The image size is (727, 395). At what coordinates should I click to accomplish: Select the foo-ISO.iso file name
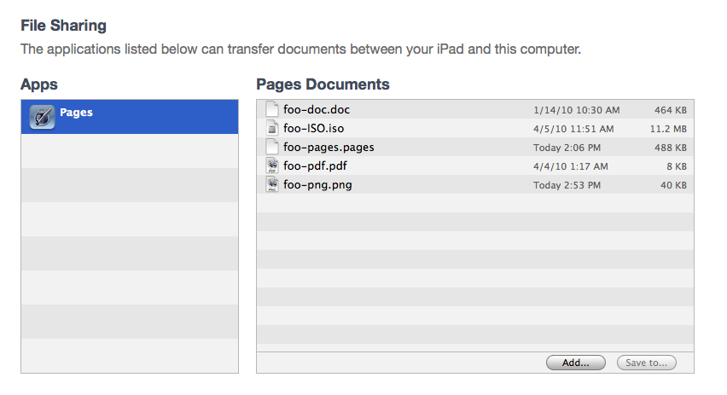tap(314, 129)
